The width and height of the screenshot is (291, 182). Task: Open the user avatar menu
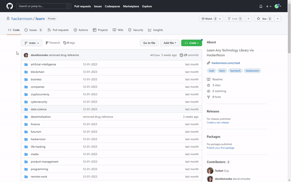pyautogui.click(x=278, y=6)
